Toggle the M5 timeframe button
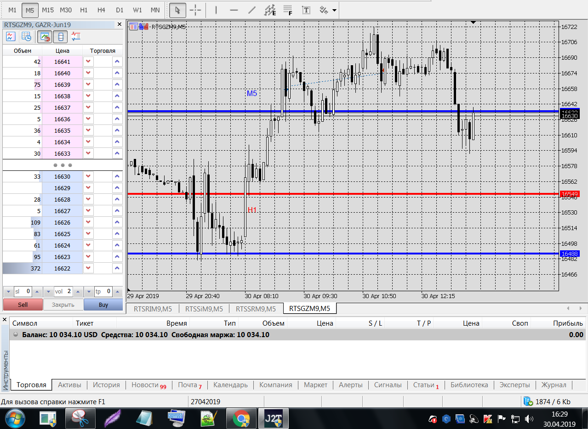 click(30, 10)
